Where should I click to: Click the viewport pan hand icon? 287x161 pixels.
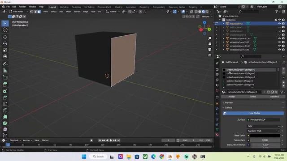209,44
